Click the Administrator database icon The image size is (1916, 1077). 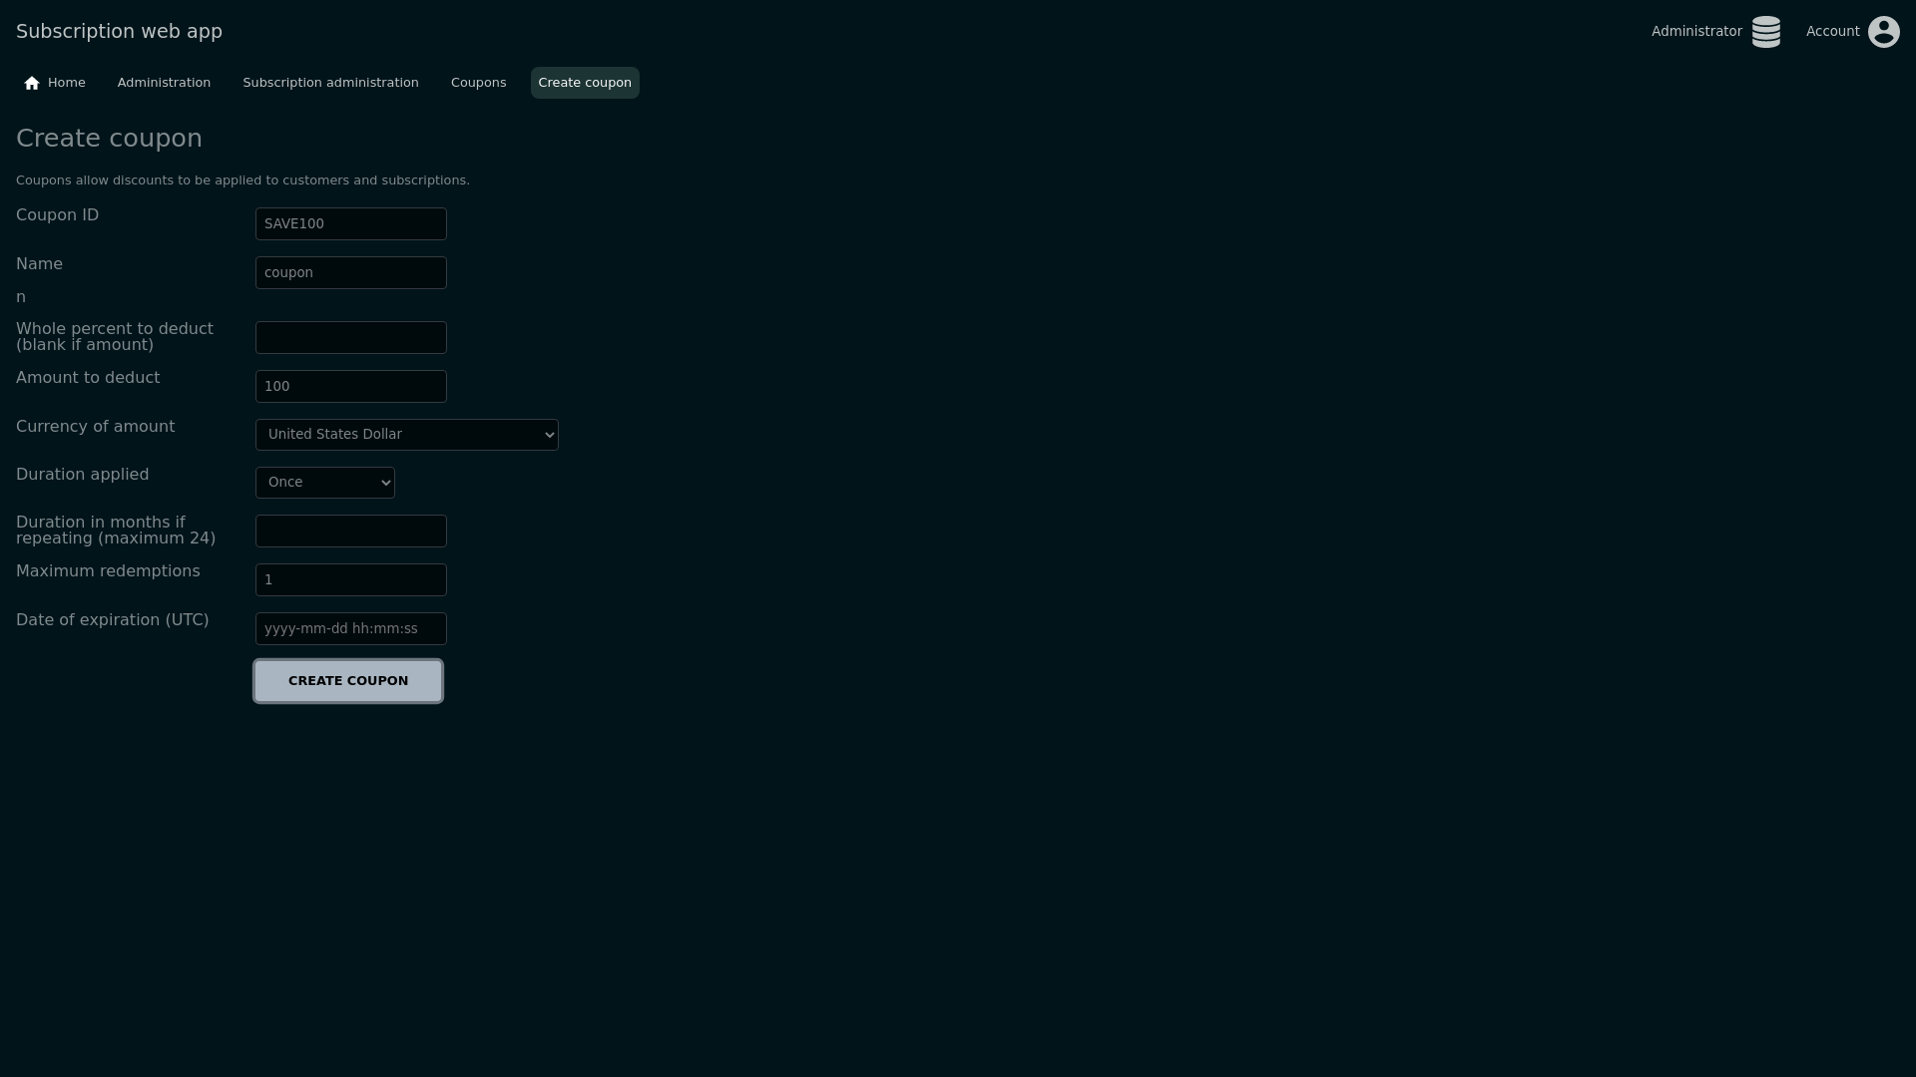pyautogui.click(x=1765, y=32)
